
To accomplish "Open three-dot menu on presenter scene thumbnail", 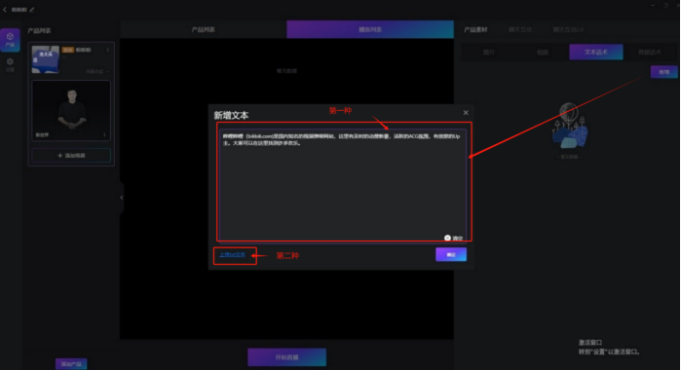I will (x=104, y=134).
